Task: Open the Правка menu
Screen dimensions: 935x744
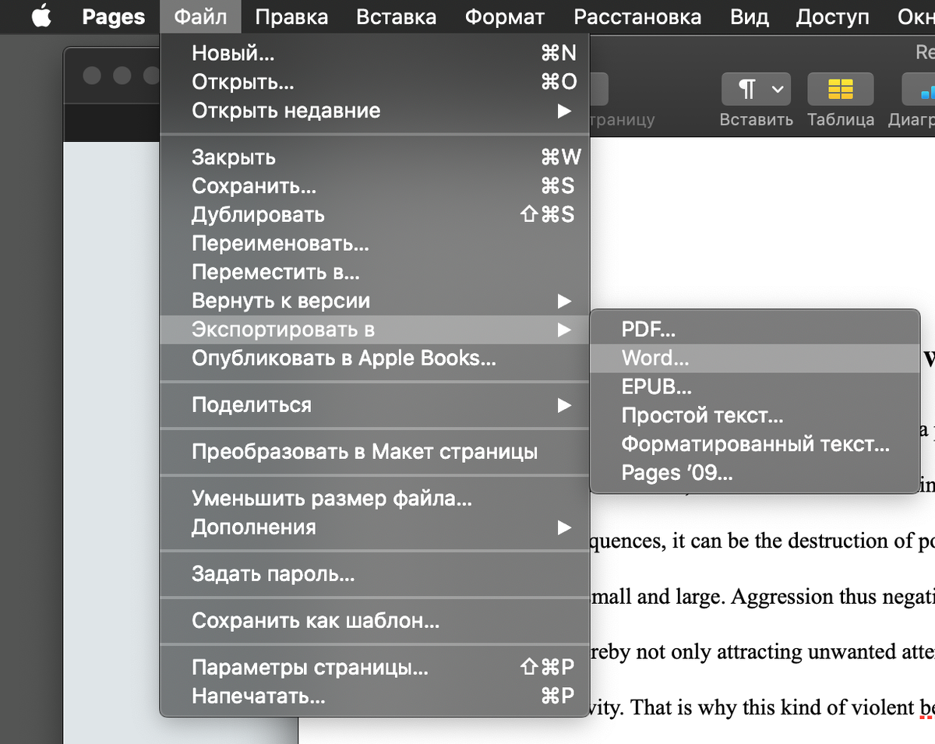Action: coord(291,16)
